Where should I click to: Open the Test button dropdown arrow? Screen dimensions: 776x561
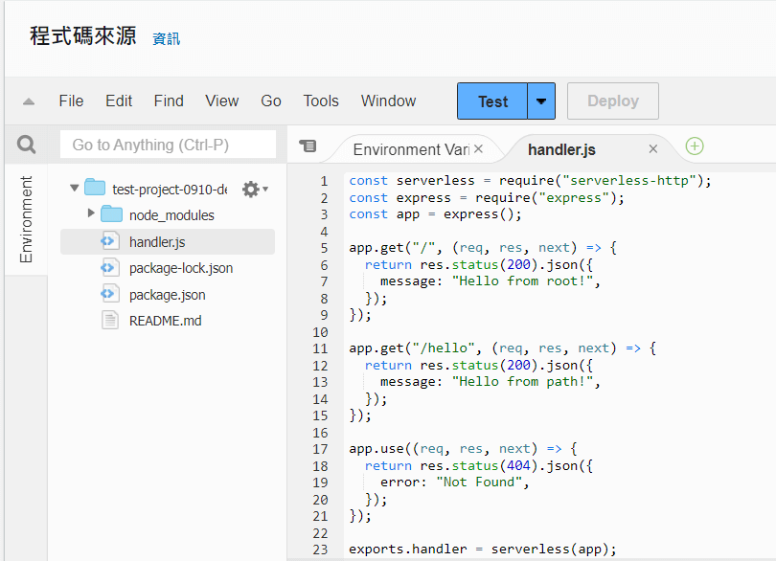(541, 101)
